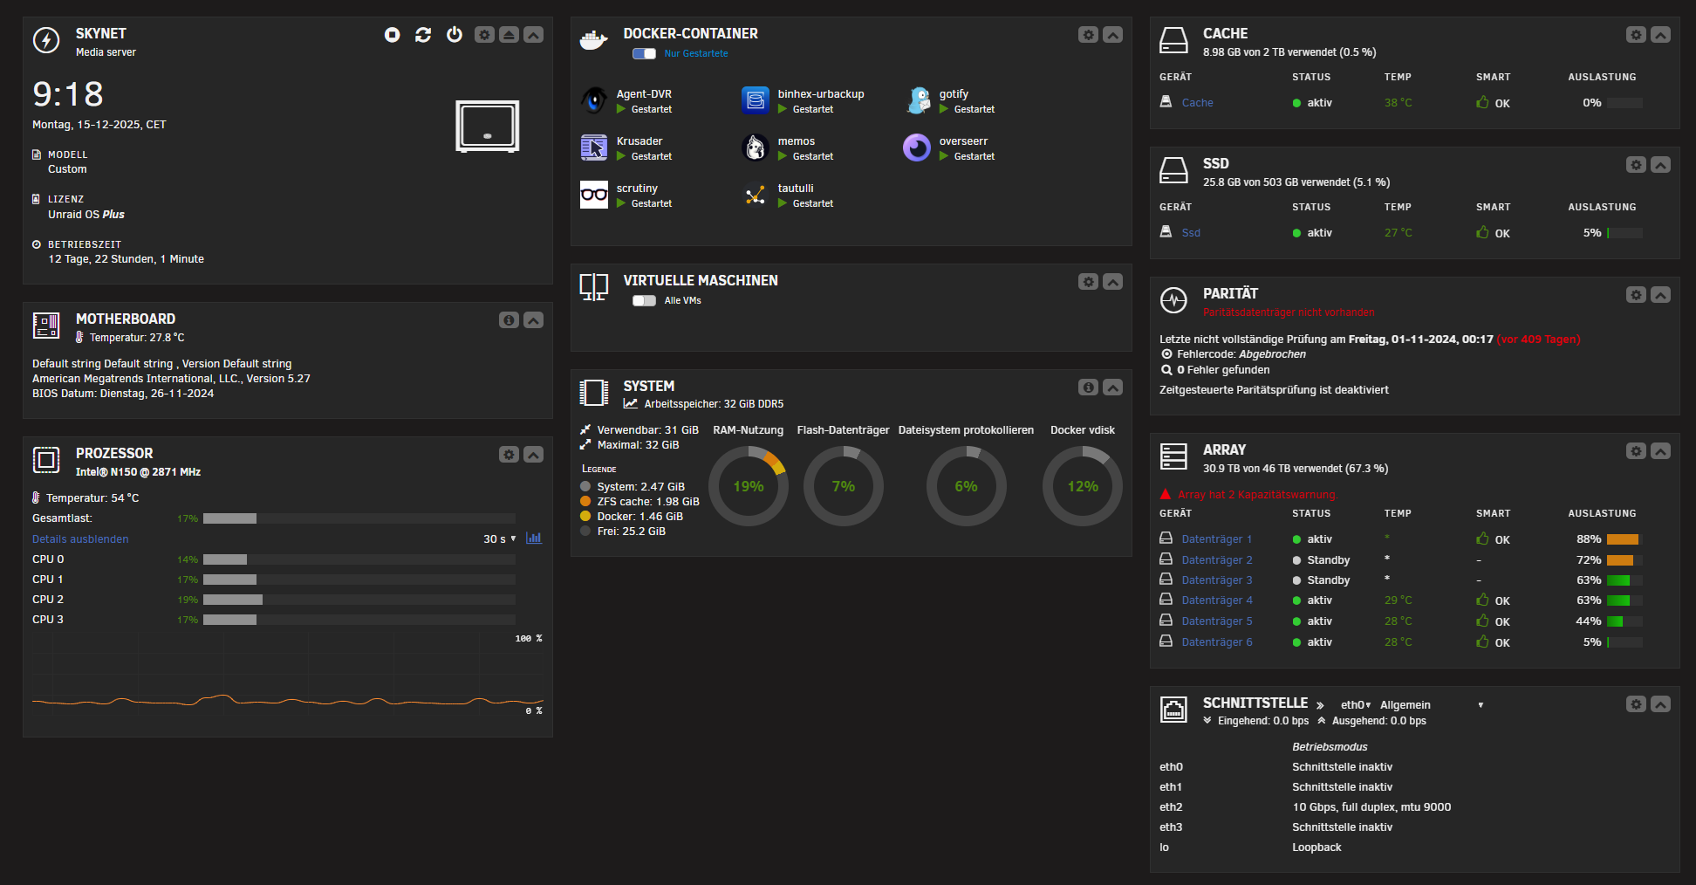Screen dimensions: 1696x885
Task: Toggle the Alle VMs switch
Action: click(x=645, y=300)
